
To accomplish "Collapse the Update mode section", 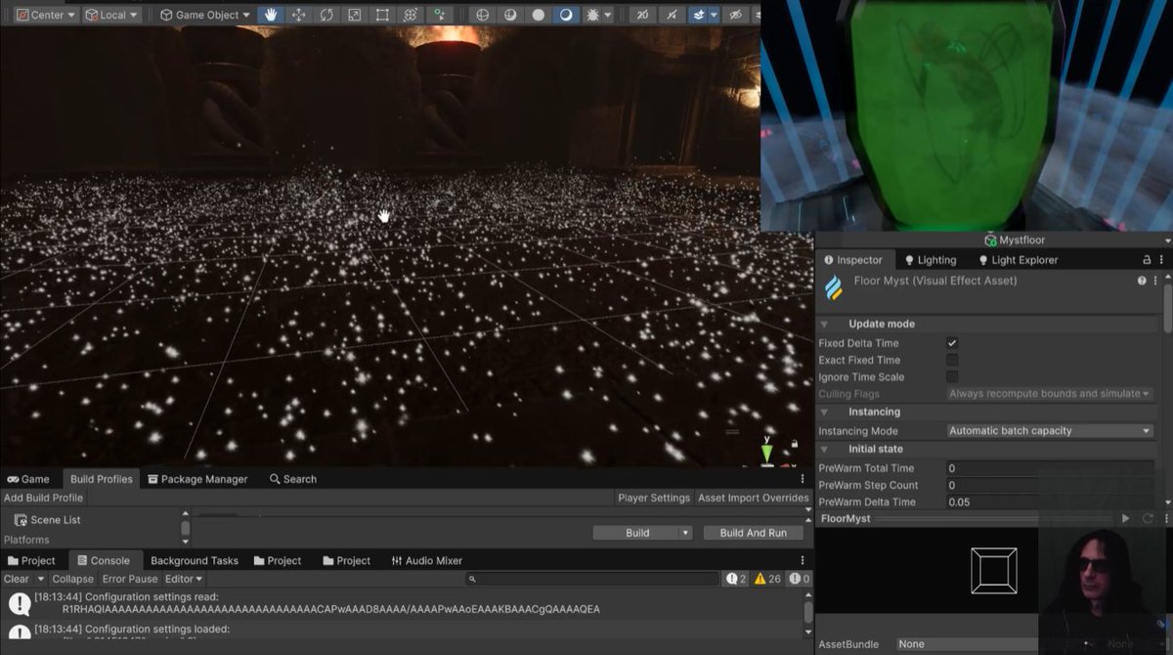I will (824, 324).
